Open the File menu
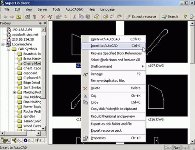 7,9
